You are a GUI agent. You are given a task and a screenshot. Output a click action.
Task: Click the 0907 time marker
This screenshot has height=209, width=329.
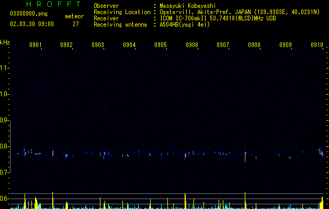coord(223,45)
